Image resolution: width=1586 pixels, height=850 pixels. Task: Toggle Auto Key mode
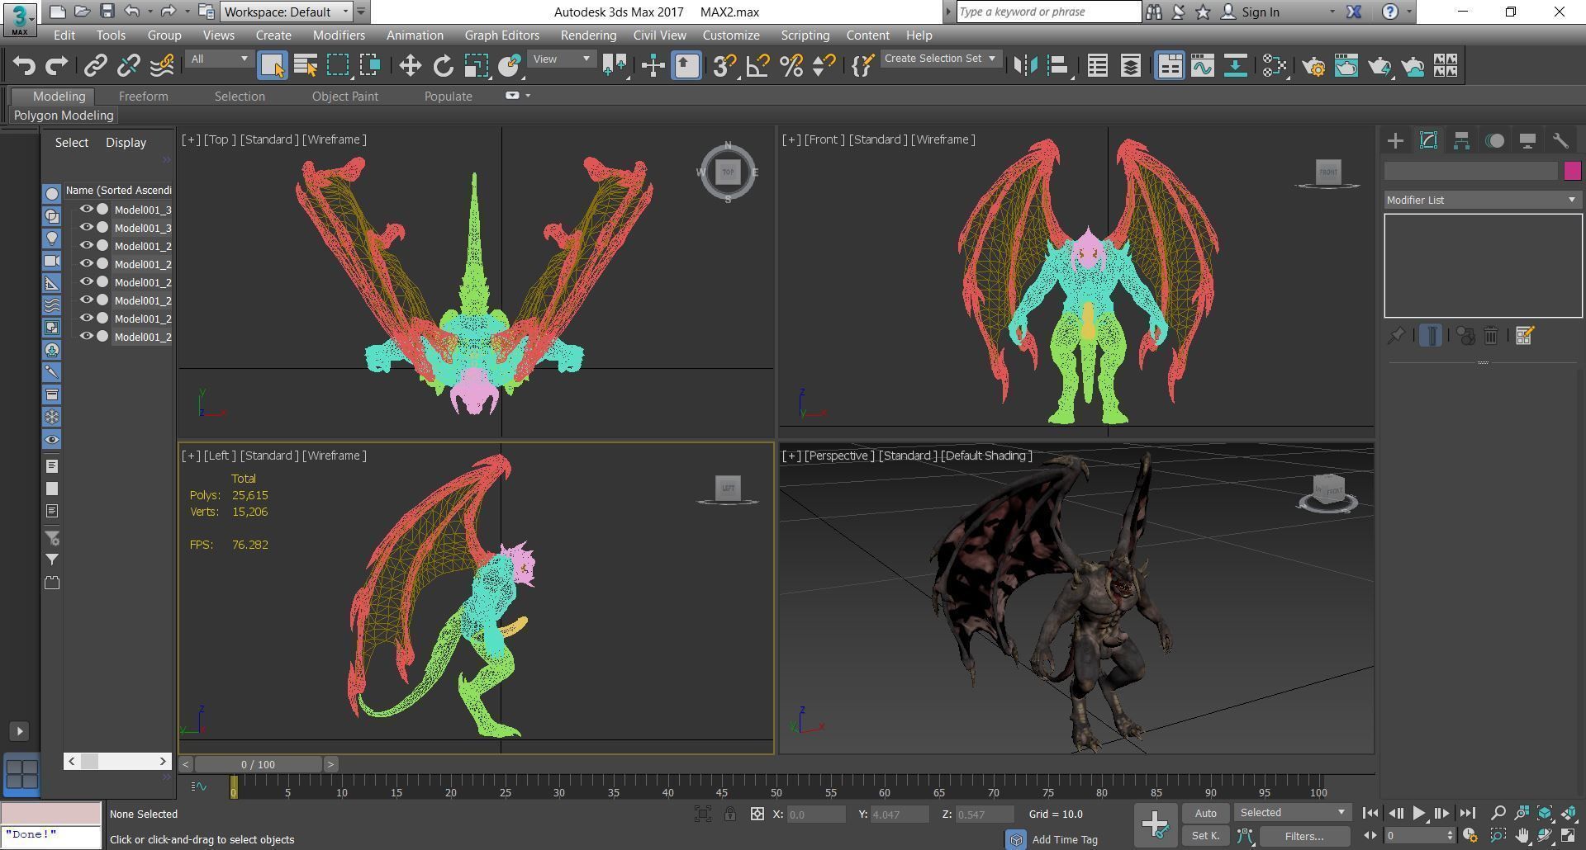1205,814
